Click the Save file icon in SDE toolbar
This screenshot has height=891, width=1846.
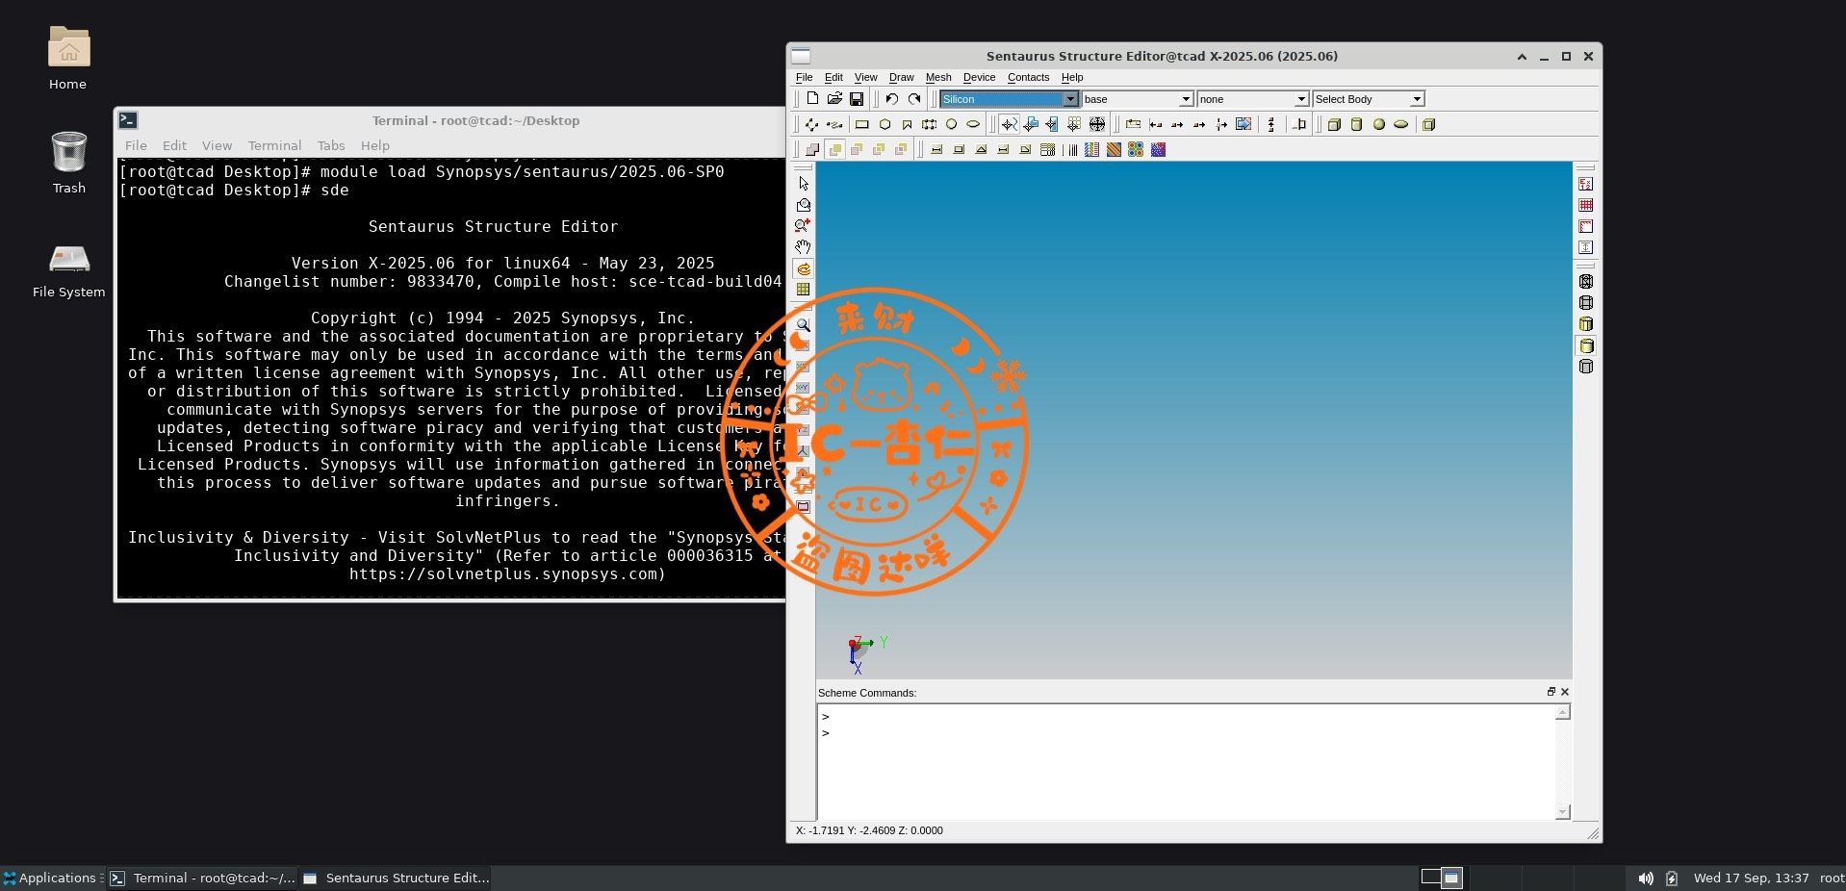(857, 99)
